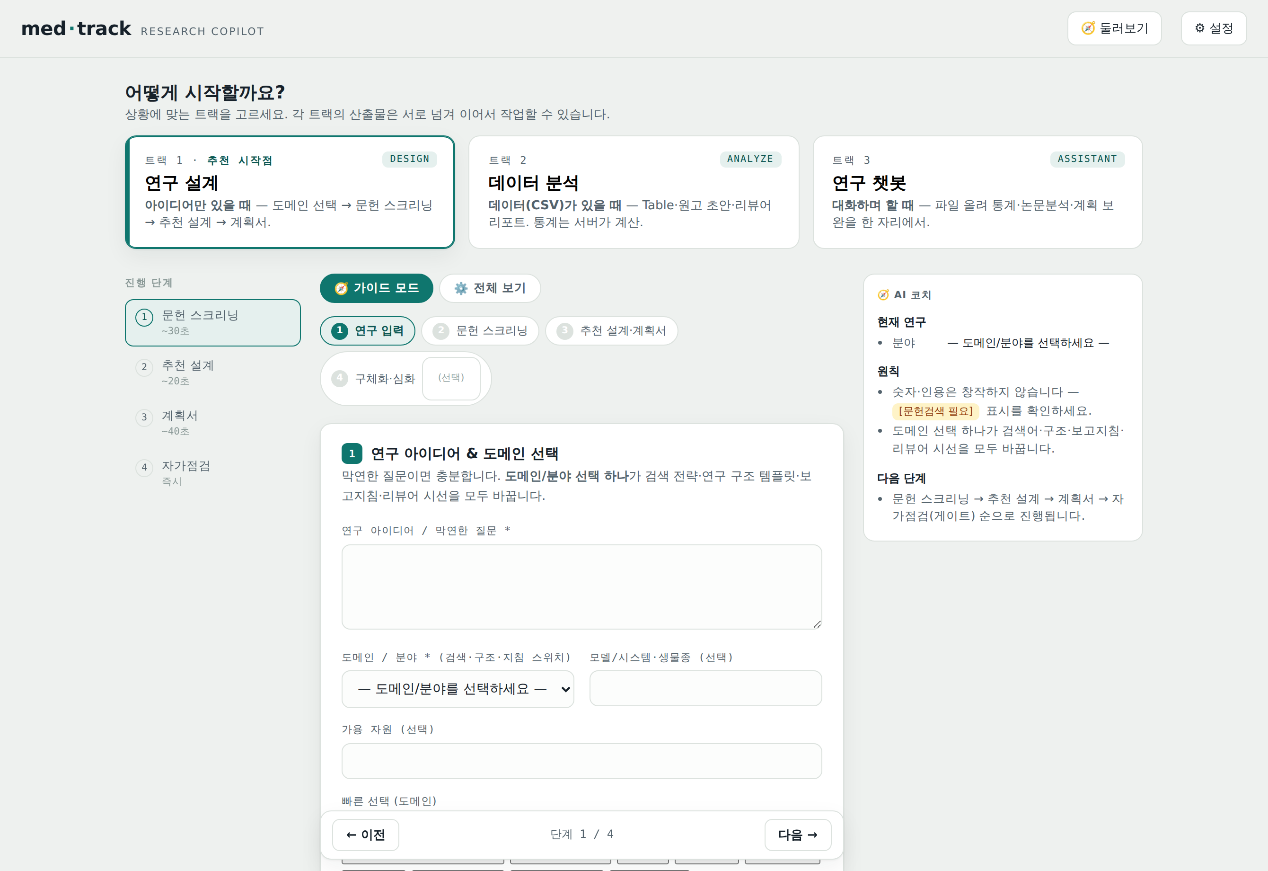Image resolution: width=1268 pixels, height=871 pixels.
Task: Click the 모델/시스템·생물종 input field
Action: tap(705, 688)
